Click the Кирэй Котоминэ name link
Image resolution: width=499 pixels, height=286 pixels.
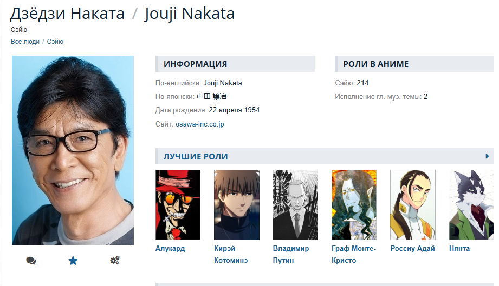231,254
